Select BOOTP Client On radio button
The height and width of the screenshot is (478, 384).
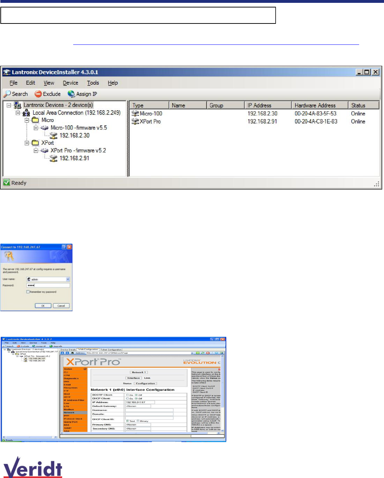pos(127,395)
